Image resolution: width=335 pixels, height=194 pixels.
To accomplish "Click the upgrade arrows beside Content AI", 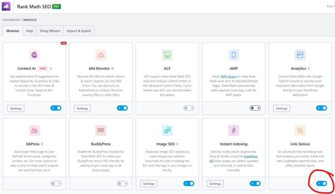I will pos(51,68).
